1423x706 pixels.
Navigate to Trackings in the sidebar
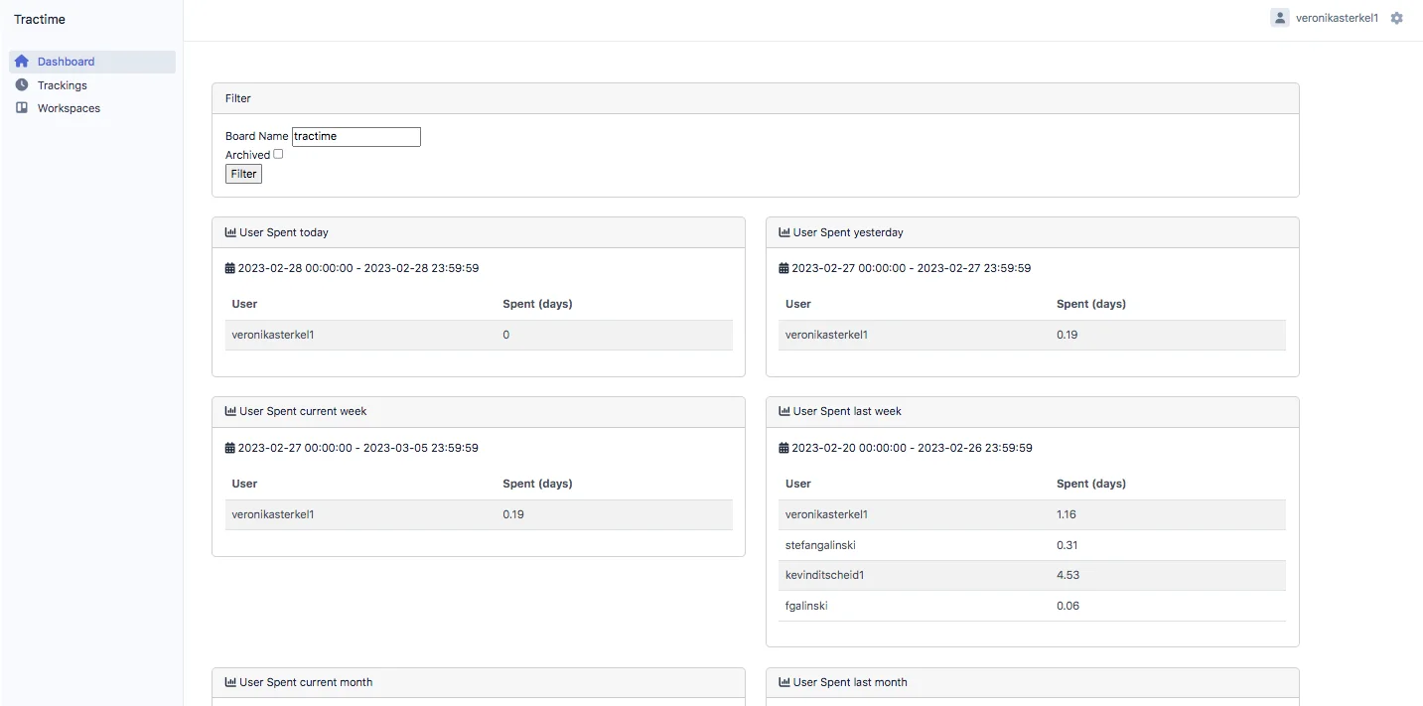pos(62,84)
